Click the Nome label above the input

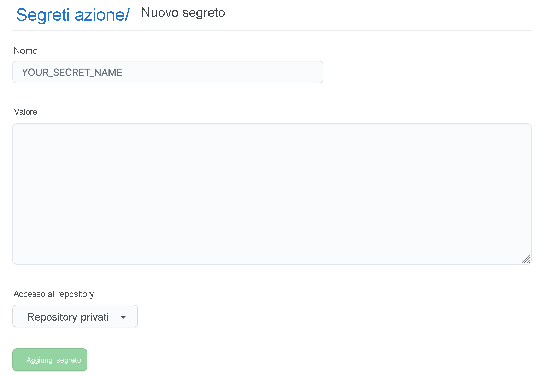tap(25, 51)
